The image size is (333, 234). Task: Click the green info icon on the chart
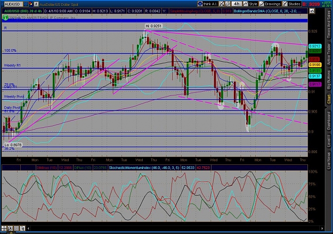5,18
